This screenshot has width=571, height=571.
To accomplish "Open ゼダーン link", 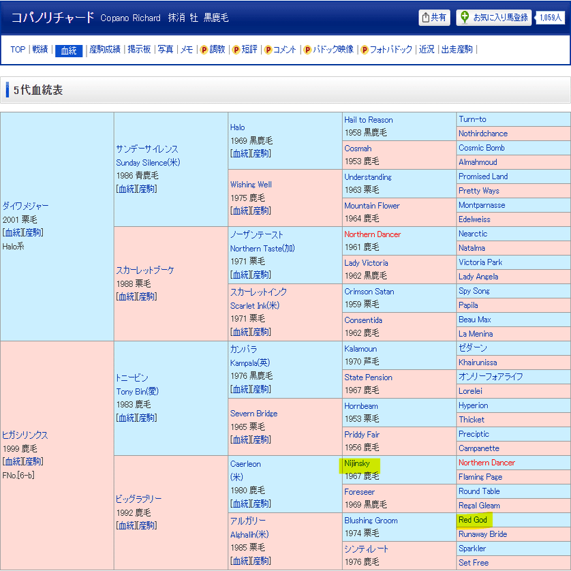I will tap(473, 348).
